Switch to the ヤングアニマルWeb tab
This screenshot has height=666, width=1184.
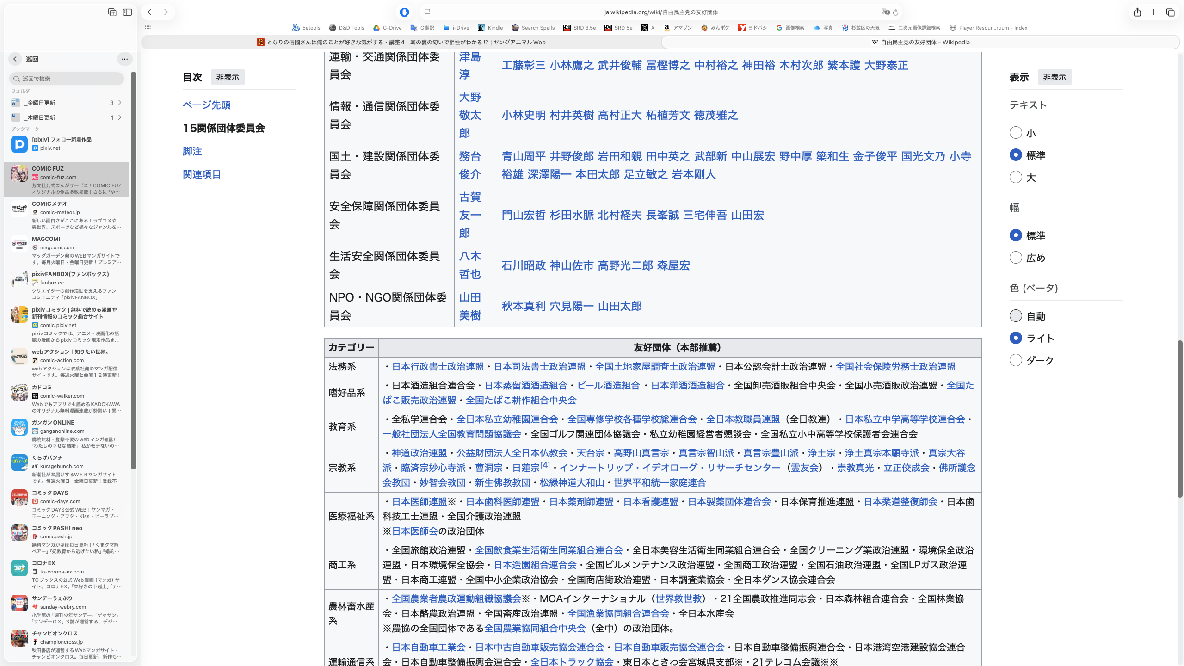click(401, 42)
